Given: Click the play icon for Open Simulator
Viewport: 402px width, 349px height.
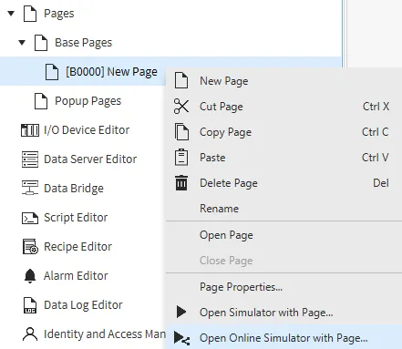Looking at the screenshot, I should [x=181, y=312].
